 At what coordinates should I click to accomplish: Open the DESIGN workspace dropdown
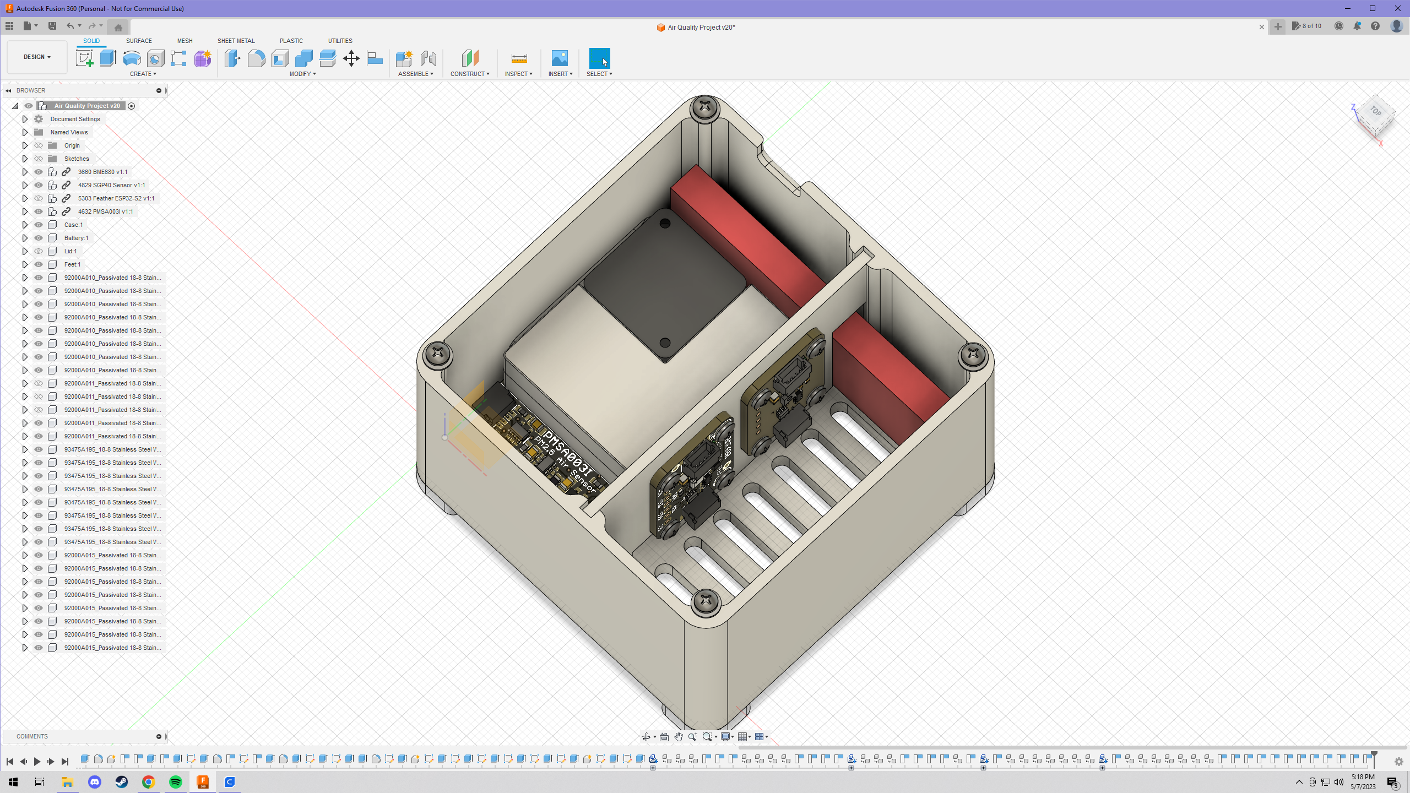coord(37,57)
